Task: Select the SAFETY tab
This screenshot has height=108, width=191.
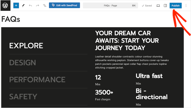Action: click(23, 96)
